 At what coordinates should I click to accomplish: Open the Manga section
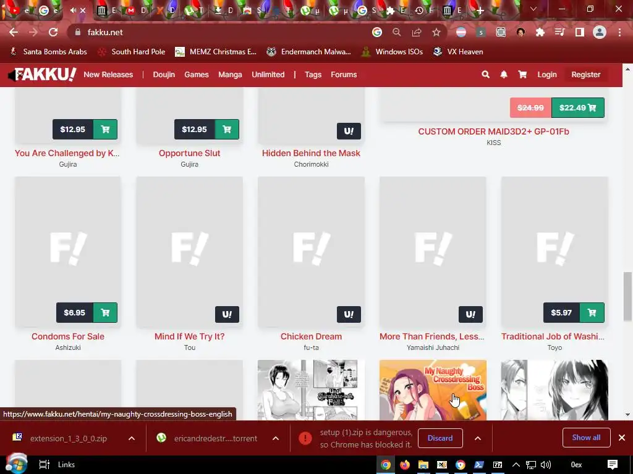(230, 75)
